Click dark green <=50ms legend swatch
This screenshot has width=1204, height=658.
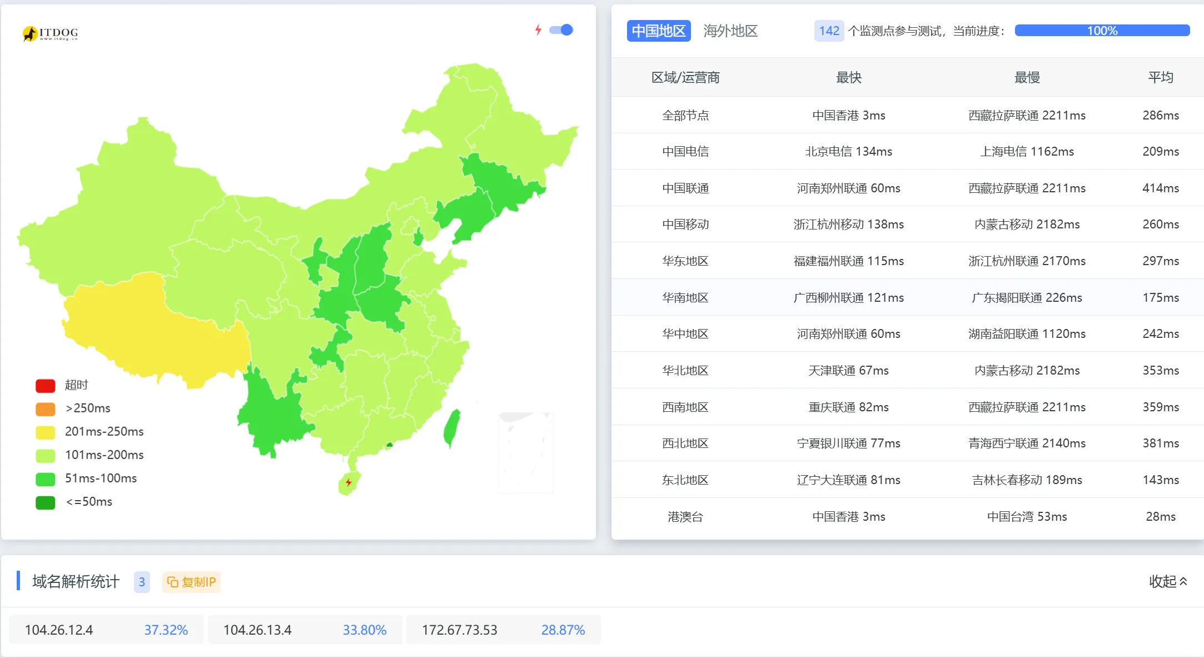point(46,502)
